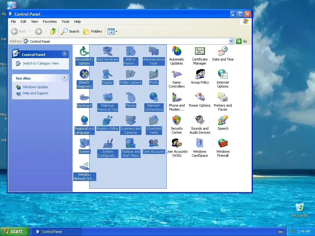Open the Back history dropdown arrow
Screen dimensions: 315x236
[x=30, y=31]
